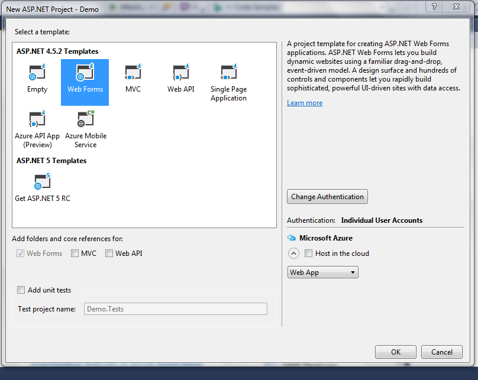Click the Azure API App (Preview) label
This screenshot has width=478, height=380.
pos(37,140)
